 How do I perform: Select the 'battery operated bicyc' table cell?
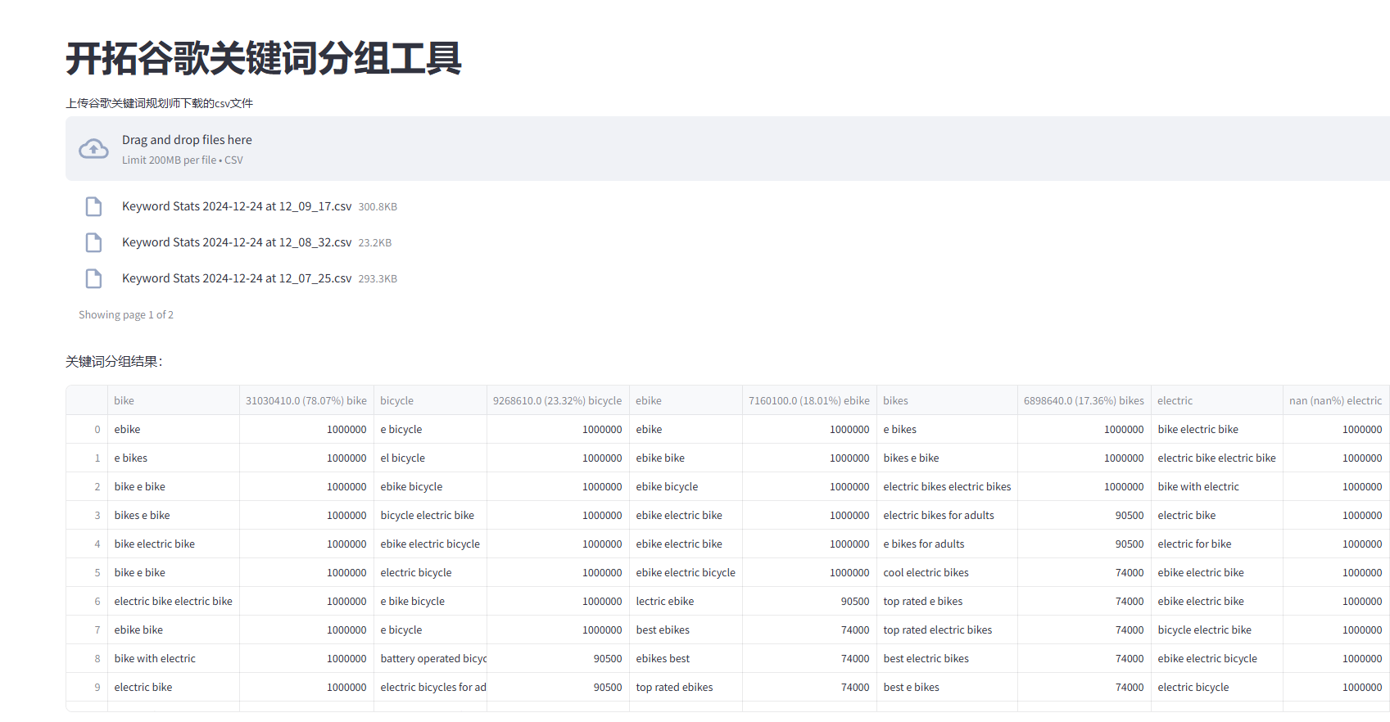click(x=433, y=658)
